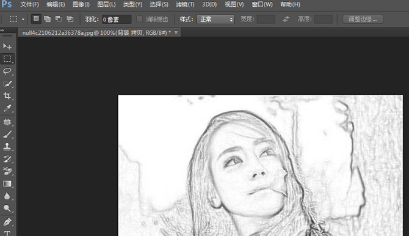Select the Rectangular Marquee tool in toolbox

[7, 59]
